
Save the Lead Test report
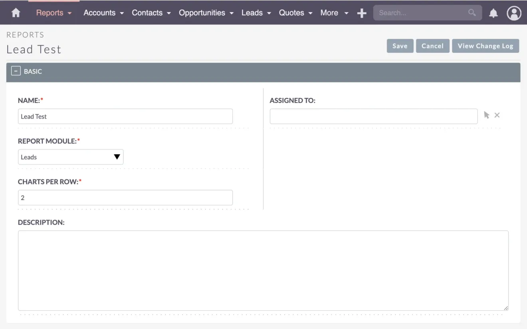pos(400,46)
